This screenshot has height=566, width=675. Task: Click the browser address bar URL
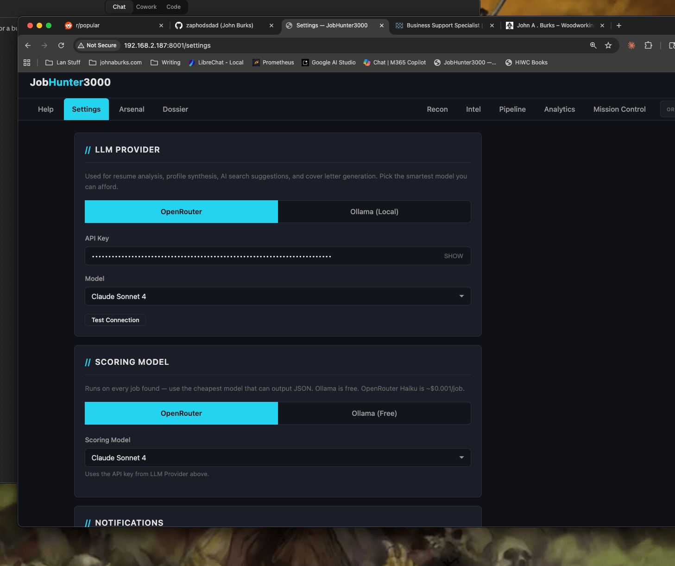click(x=167, y=45)
